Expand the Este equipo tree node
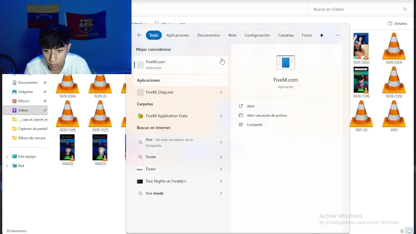Screen dimensions: 416x234 click(7, 157)
